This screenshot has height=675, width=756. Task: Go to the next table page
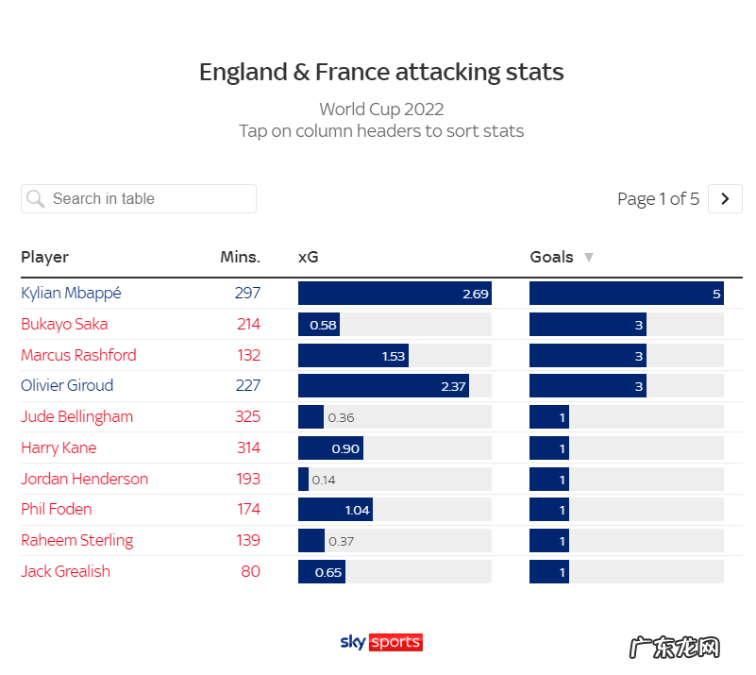click(725, 198)
